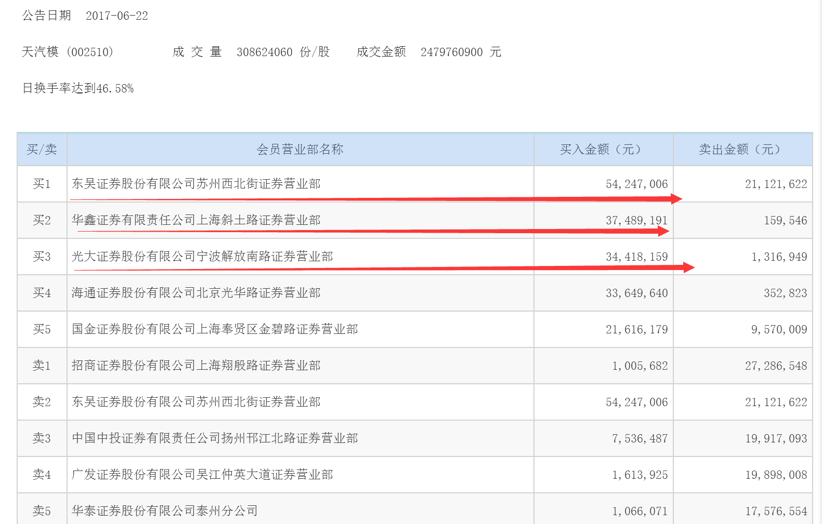Click sell amount 27,286,548
The width and height of the screenshot is (822, 524).
point(776,366)
